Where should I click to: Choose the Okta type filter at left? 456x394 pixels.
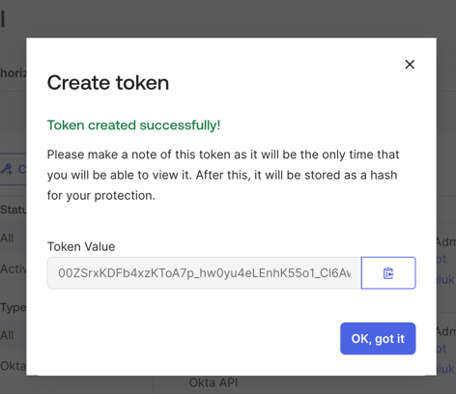click(13, 366)
